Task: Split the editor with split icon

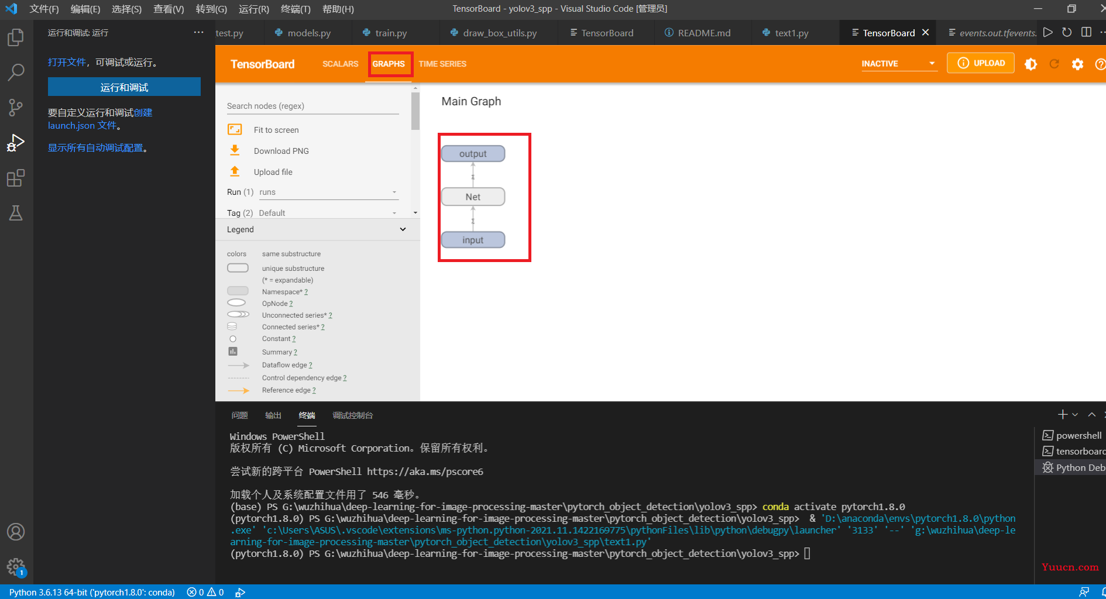Action: point(1087,32)
